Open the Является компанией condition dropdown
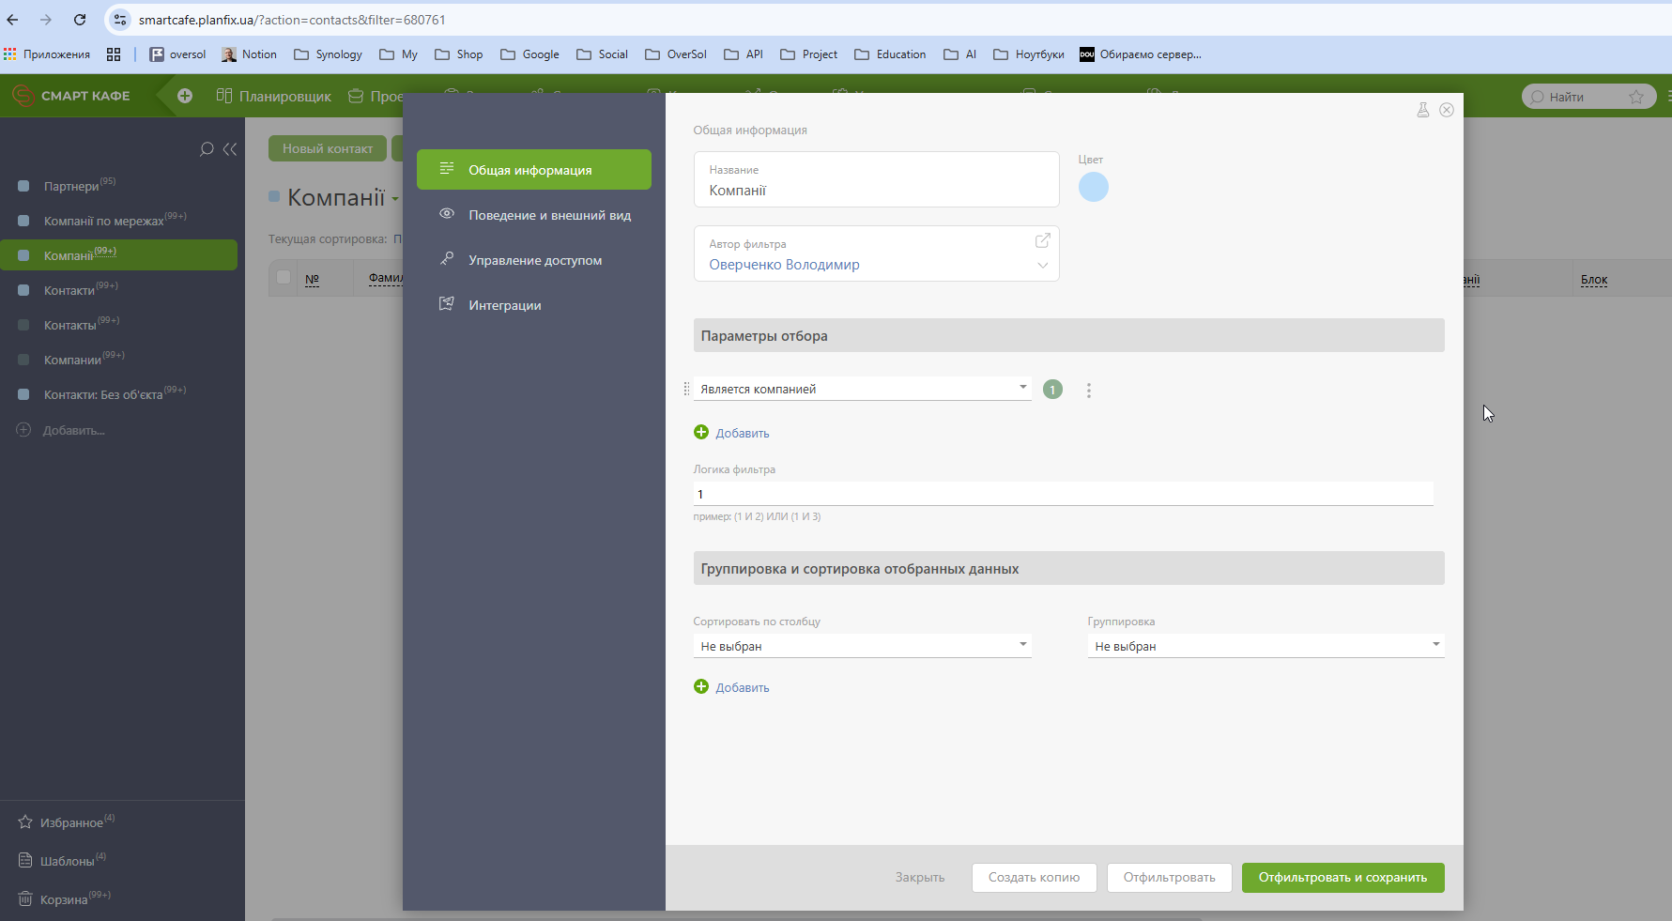The height and width of the screenshot is (921, 1672). click(x=862, y=389)
